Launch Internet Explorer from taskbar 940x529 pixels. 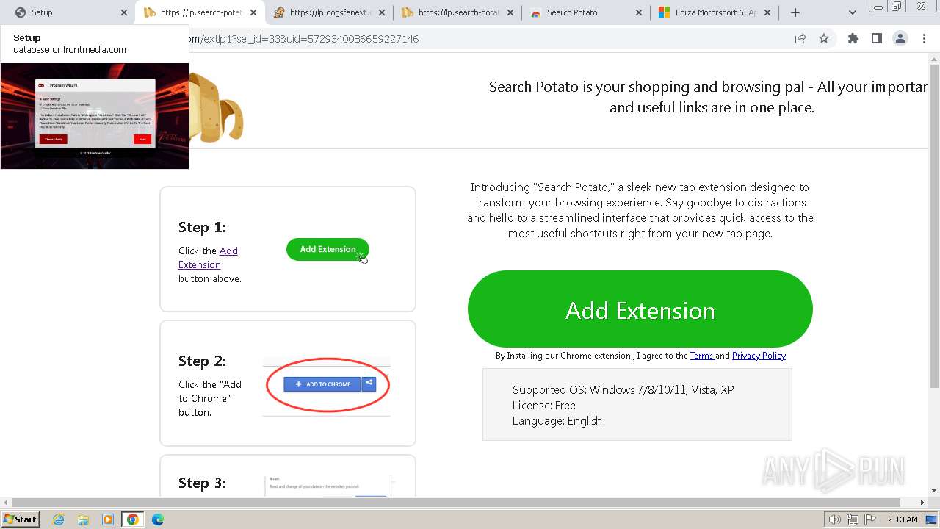click(59, 519)
